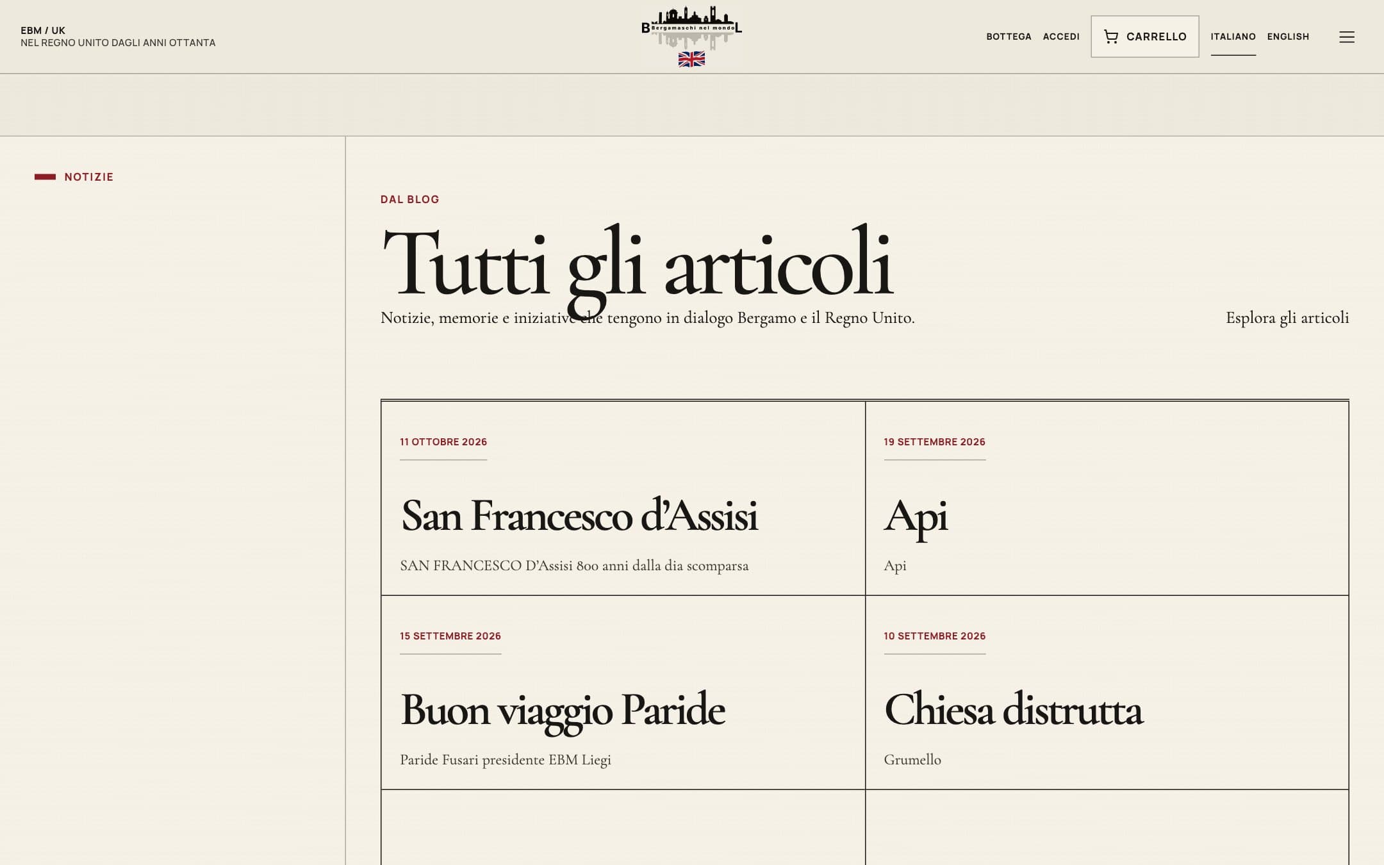1384x865 pixels.
Task: Select the Italiano language option
Action: [1233, 37]
